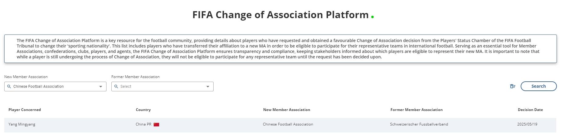Click the green dot after the page title
The width and height of the screenshot is (566, 134).
pyautogui.click(x=372, y=17)
